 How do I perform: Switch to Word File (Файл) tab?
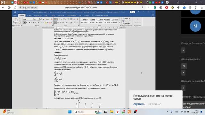pyautogui.click(x=15, y=15)
